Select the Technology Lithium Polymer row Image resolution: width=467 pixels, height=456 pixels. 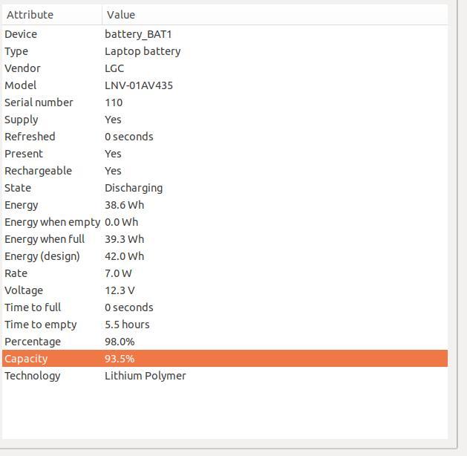coord(225,376)
